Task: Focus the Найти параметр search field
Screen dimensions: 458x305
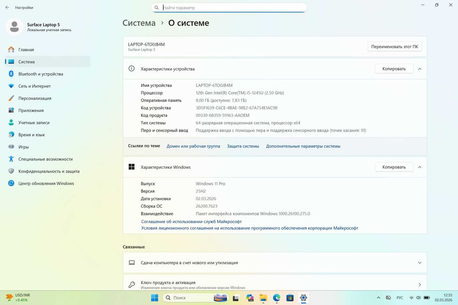Action: (x=229, y=8)
